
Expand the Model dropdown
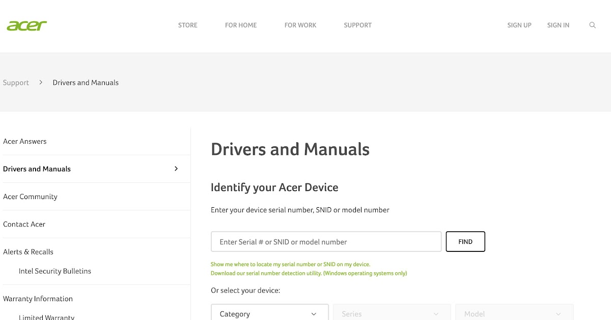click(514, 313)
